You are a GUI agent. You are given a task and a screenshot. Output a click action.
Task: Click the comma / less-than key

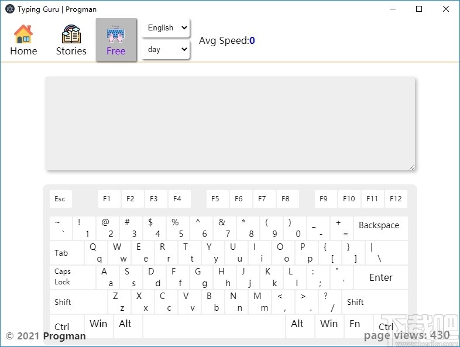[283, 302]
